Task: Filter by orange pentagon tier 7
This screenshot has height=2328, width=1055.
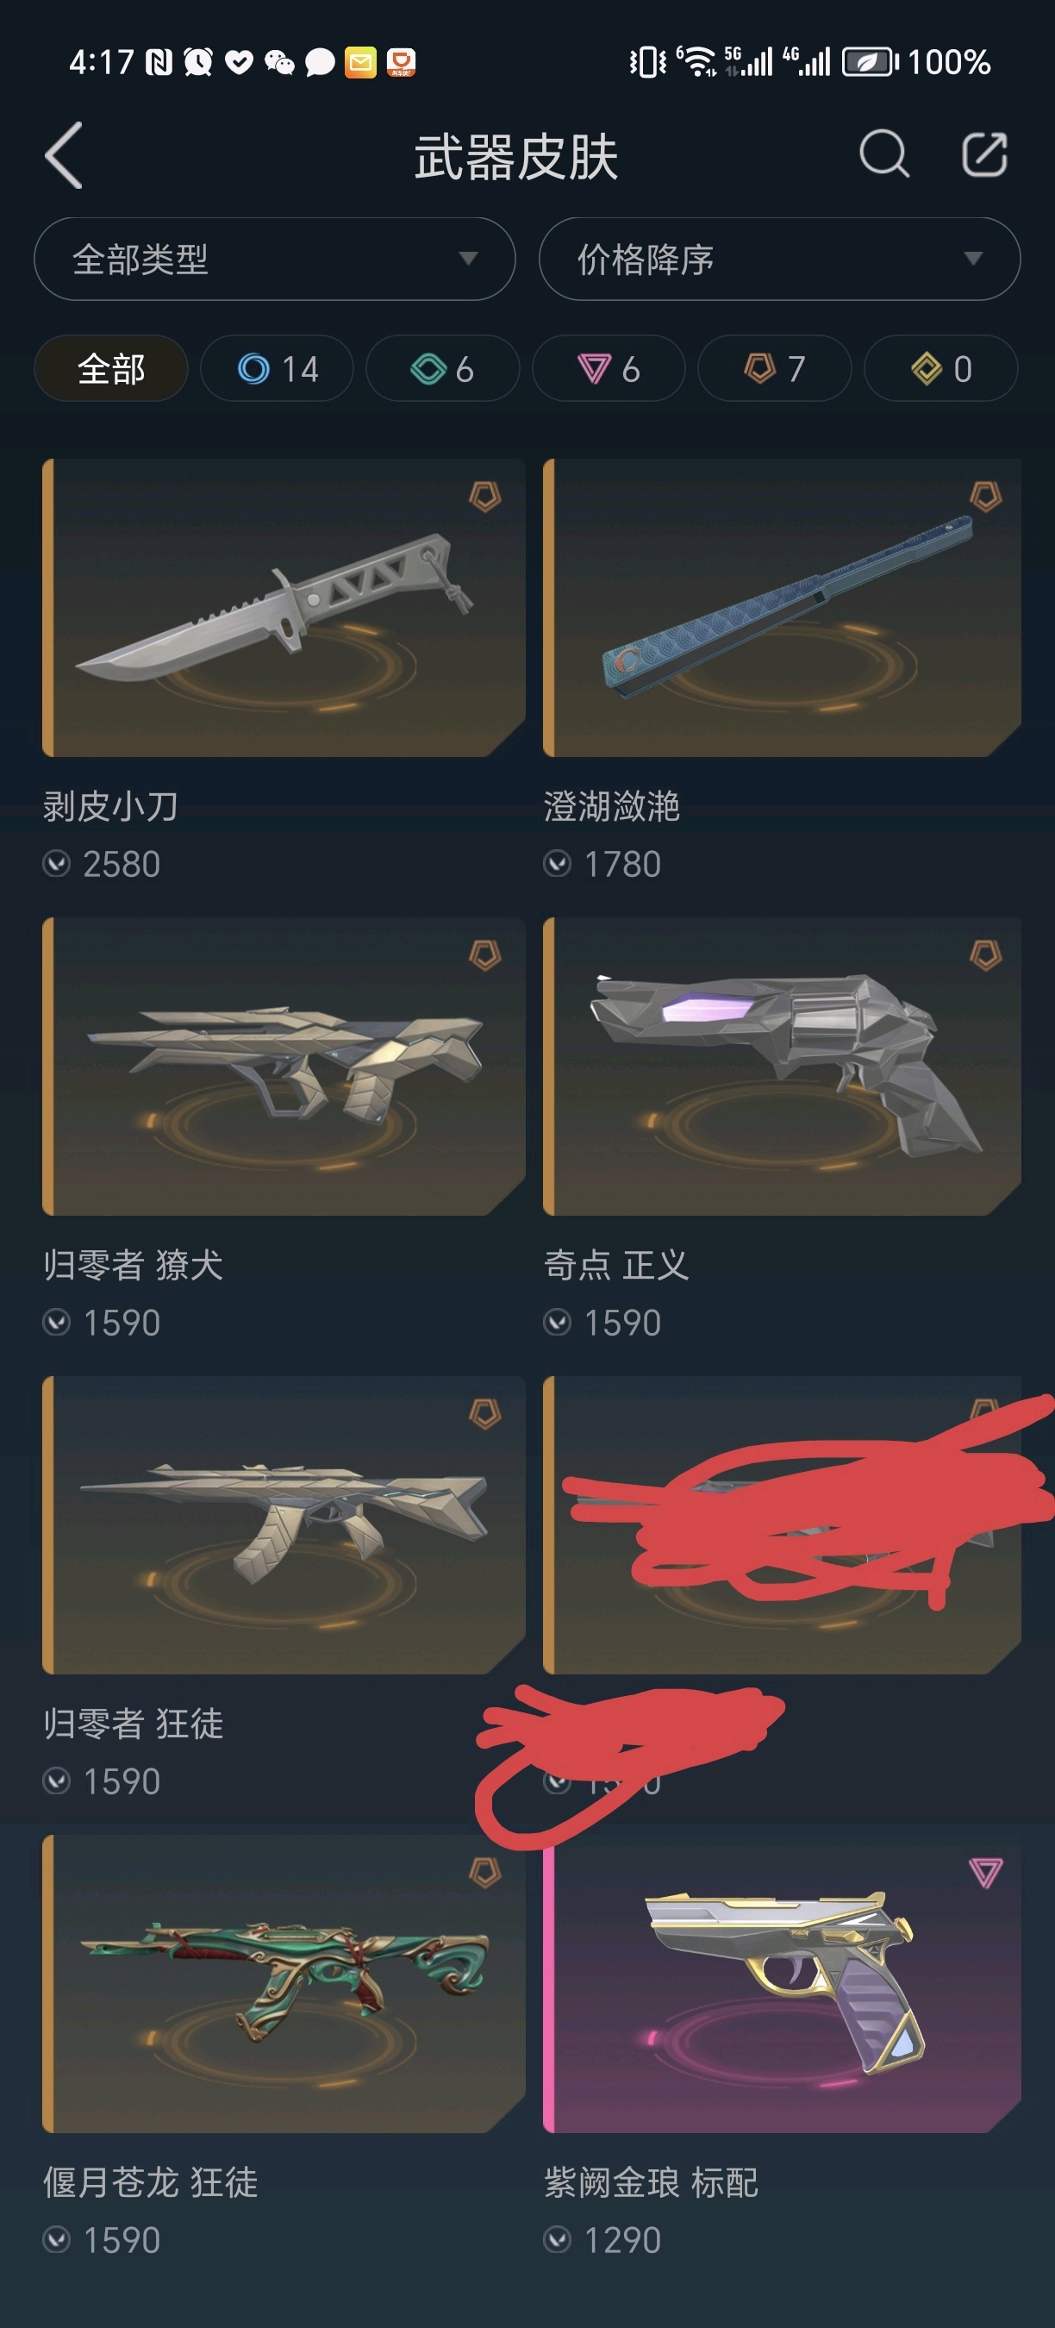Action: (x=774, y=369)
